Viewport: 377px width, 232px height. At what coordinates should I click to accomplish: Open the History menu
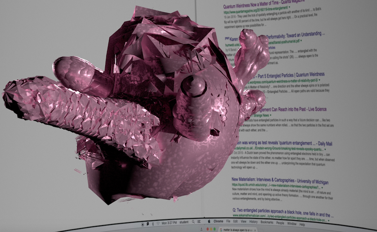coord(253,222)
